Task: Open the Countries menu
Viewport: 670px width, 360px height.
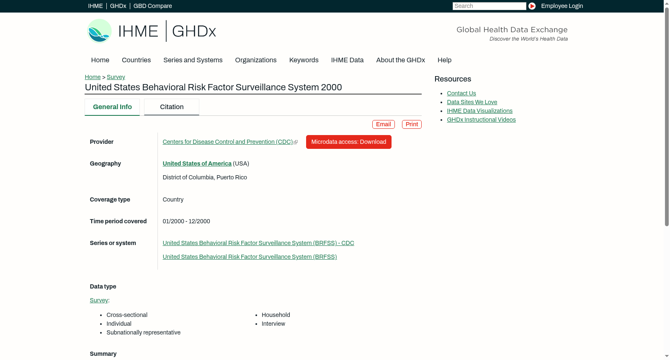Action: (136, 60)
